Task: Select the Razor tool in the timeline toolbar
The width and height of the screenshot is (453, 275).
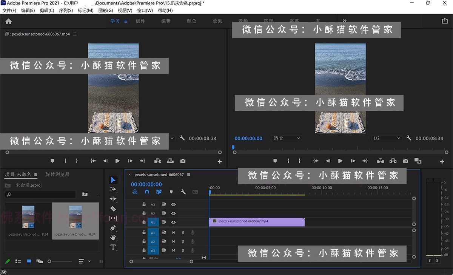Action: click(113, 209)
